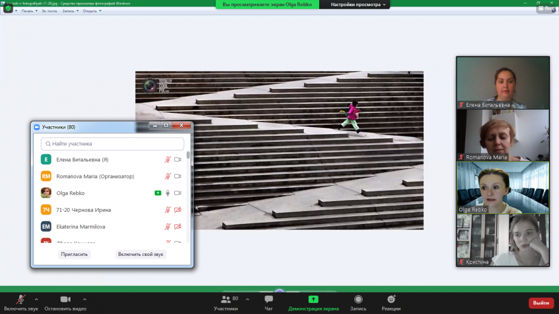The height and width of the screenshot is (314, 559).
Task: Open the Настройки просмотра dropdown
Action: click(x=358, y=4)
